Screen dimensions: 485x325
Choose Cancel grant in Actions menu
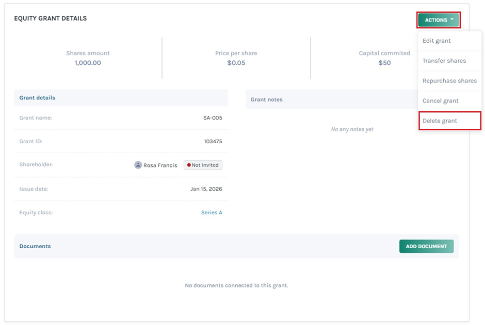pyautogui.click(x=440, y=101)
